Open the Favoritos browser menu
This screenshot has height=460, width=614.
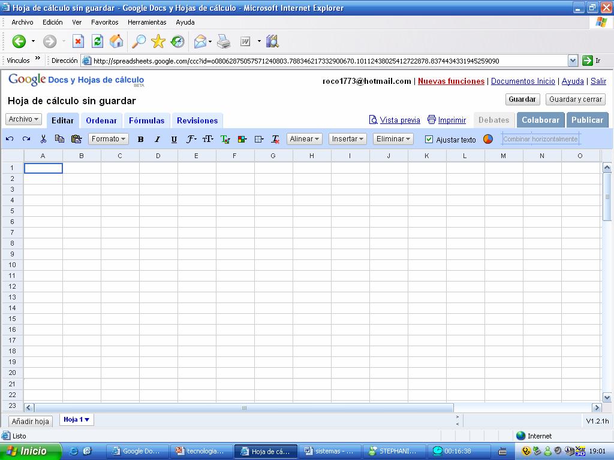[x=104, y=22]
